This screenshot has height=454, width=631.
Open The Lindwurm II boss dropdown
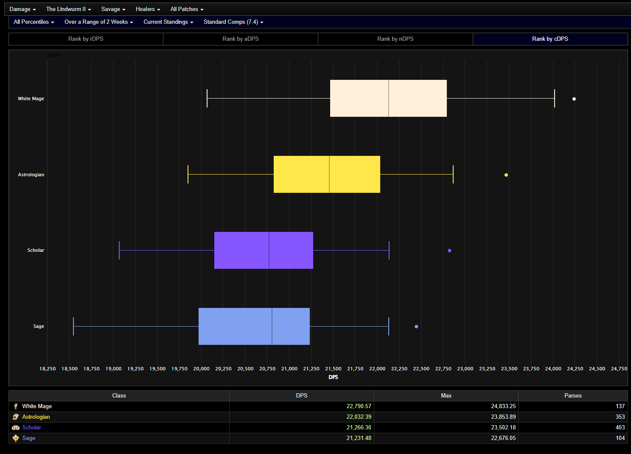click(69, 9)
